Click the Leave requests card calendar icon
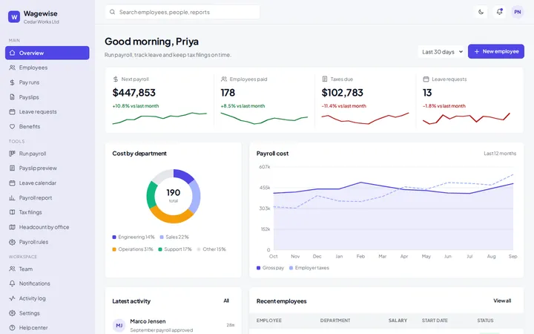 [426, 79]
